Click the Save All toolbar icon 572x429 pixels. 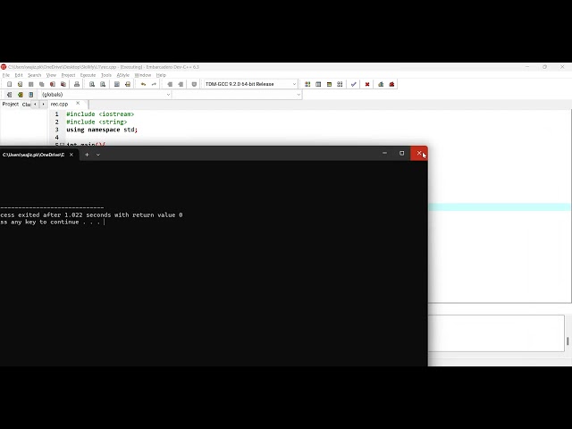click(x=42, y=84)
